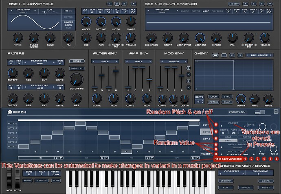
Task: Close the arpeggiator panel with X
Action: pyautogui.click(x=276, y=111)
